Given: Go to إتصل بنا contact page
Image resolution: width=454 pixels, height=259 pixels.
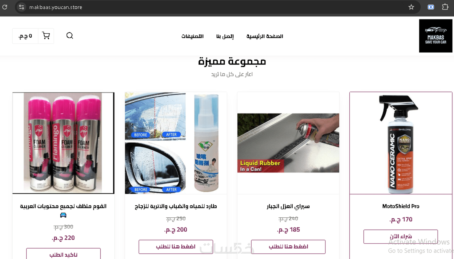Looking at the screenshot, I should point(225,36).
